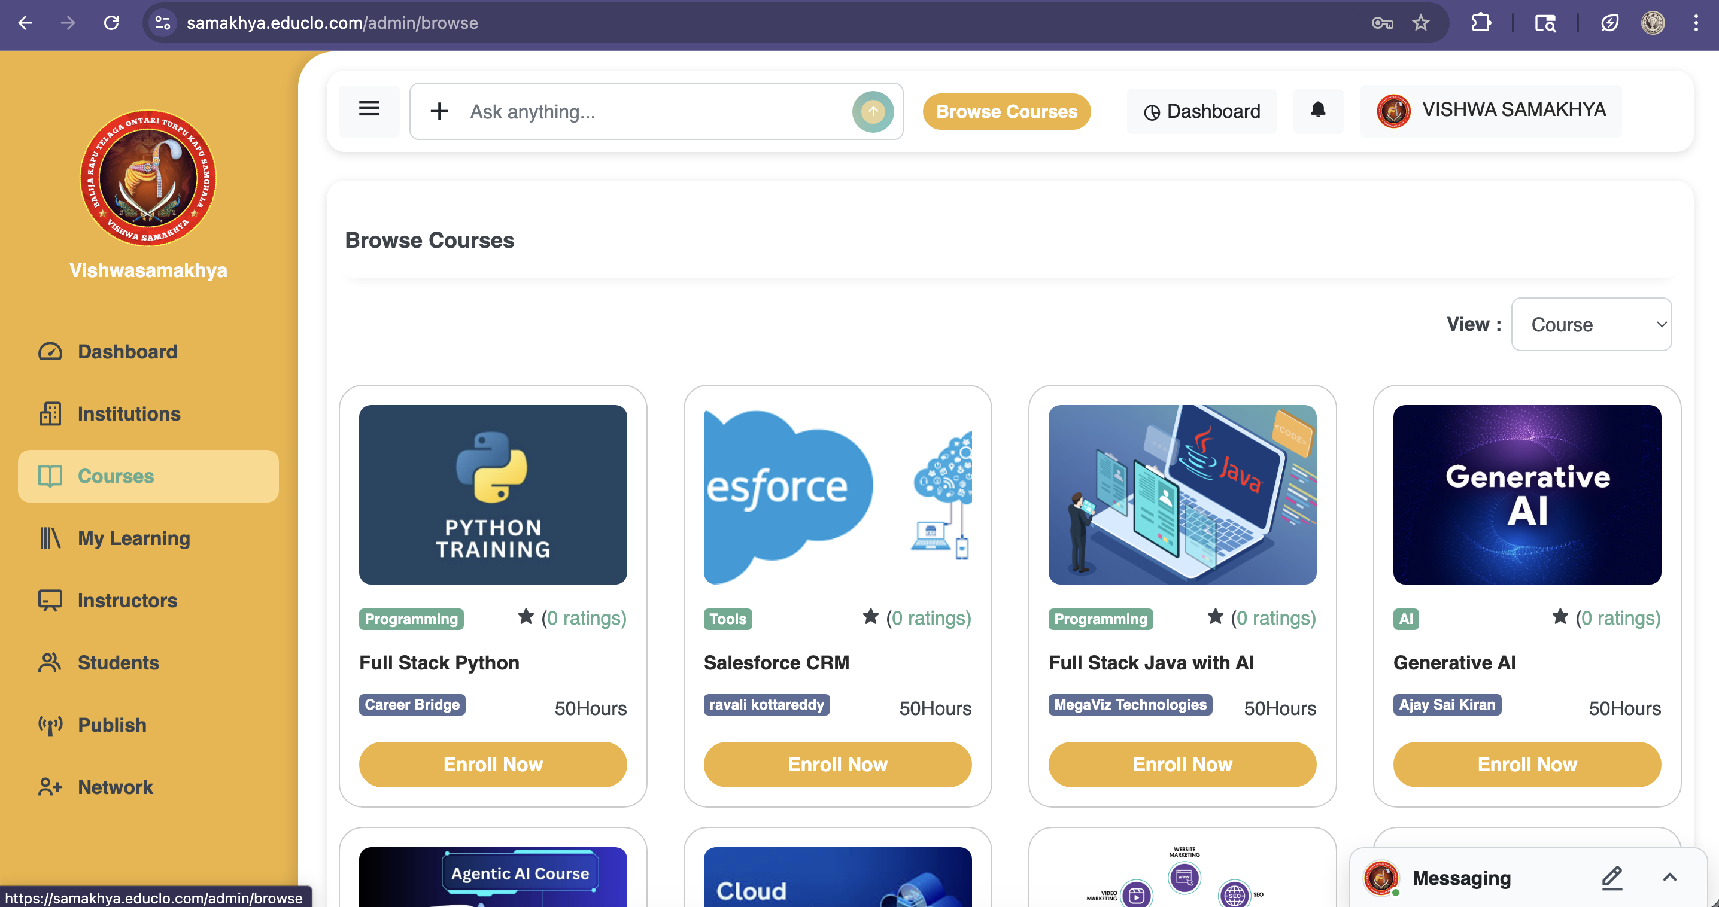Click ravali kottareddy instructor tag
Screen dimensions: 1719x907
[767, 704]
